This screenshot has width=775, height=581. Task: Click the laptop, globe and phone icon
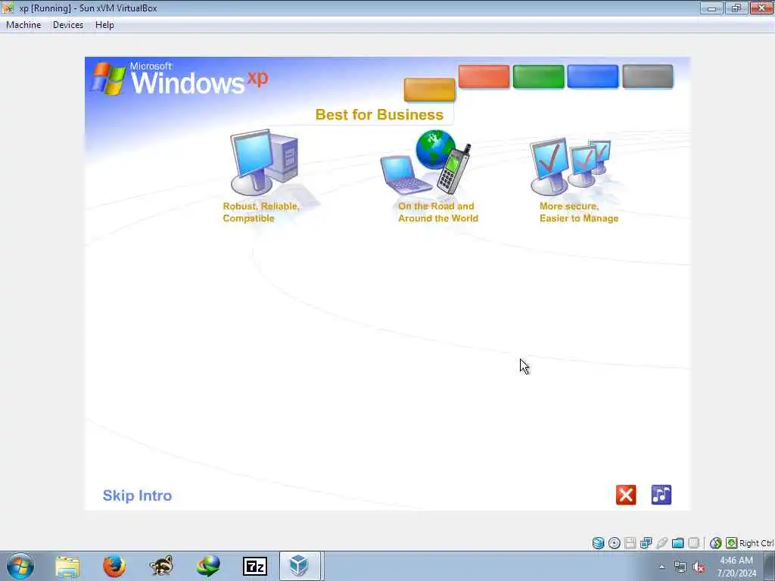point(426,162)
